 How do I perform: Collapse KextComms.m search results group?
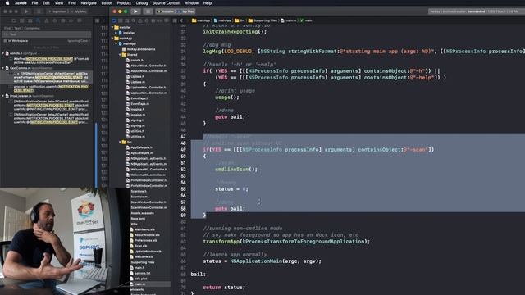point(3,68)
